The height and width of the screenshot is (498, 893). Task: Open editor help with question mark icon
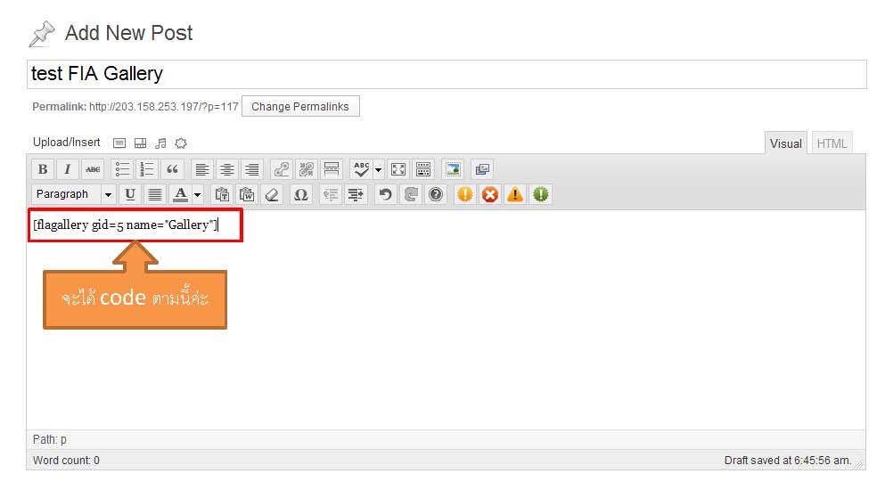tap(436, 194)
